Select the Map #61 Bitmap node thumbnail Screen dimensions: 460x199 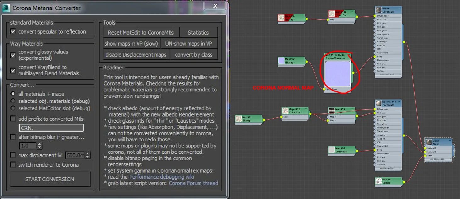(239, 119)
